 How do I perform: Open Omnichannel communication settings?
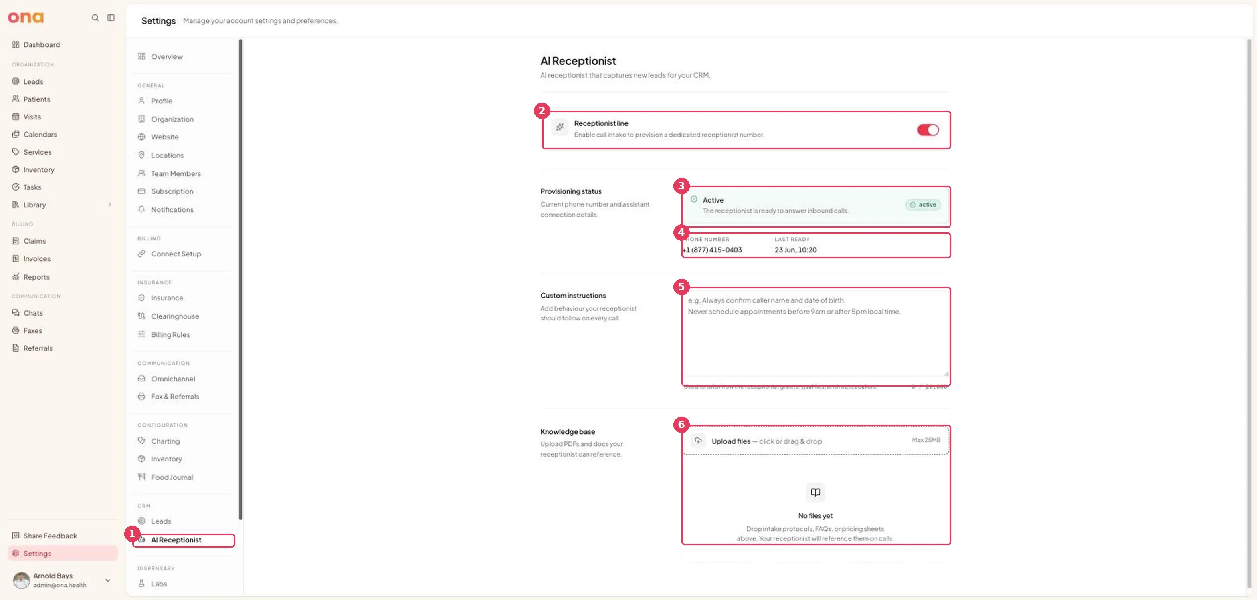[173, 379]
